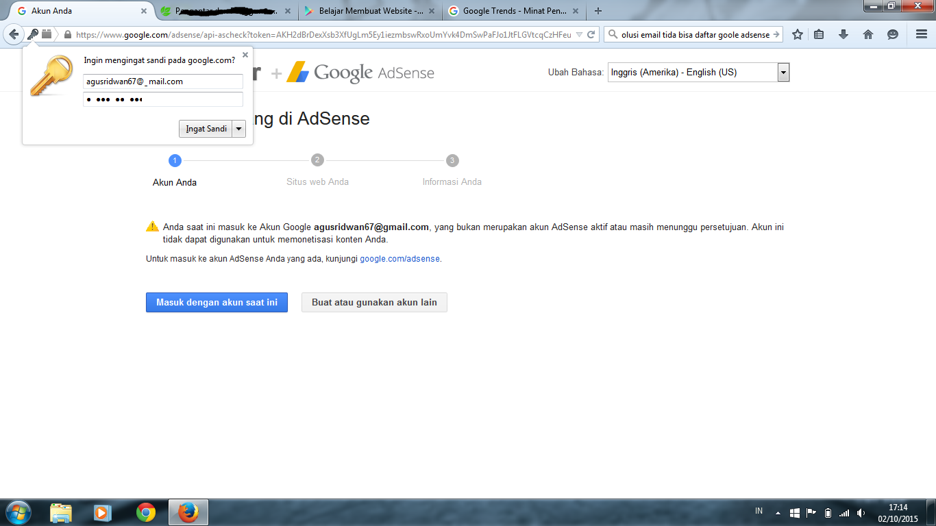Dismiss the remember password popup
936x526 pixels.
click(245, 55)
